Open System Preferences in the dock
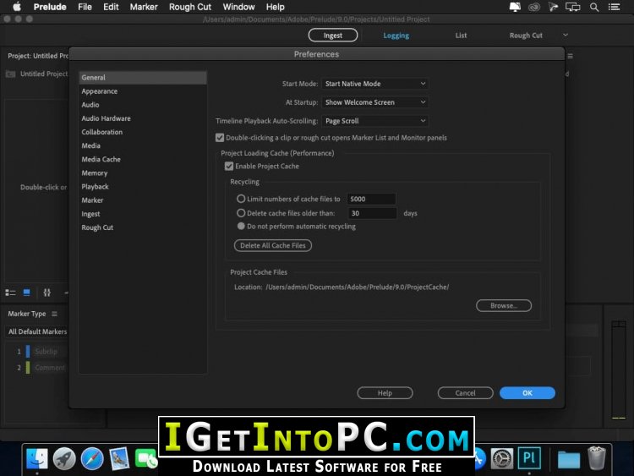The image size is (634, 476). (502, 458)
